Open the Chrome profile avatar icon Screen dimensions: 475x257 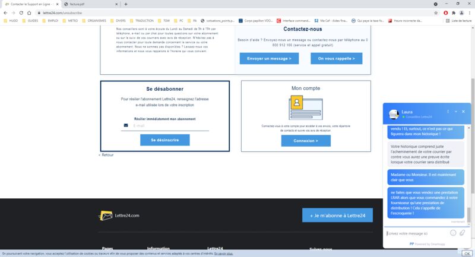coord(461,13)
